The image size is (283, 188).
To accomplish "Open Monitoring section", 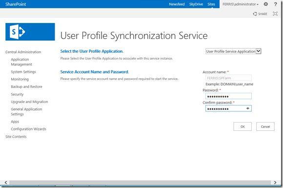I will pyautogui.click(x=20, y=79).
